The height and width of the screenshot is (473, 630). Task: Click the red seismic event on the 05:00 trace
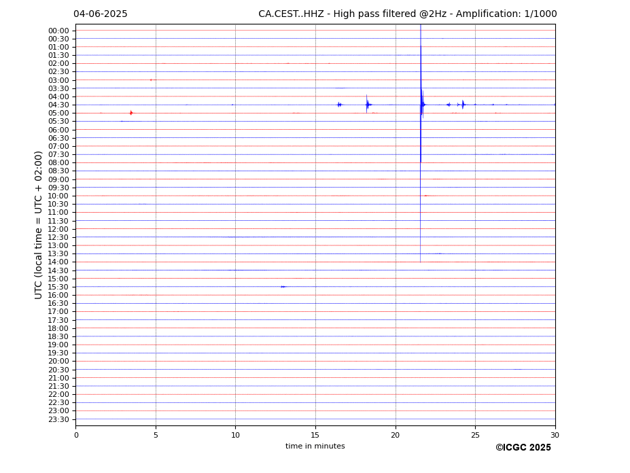coord(131,113)
